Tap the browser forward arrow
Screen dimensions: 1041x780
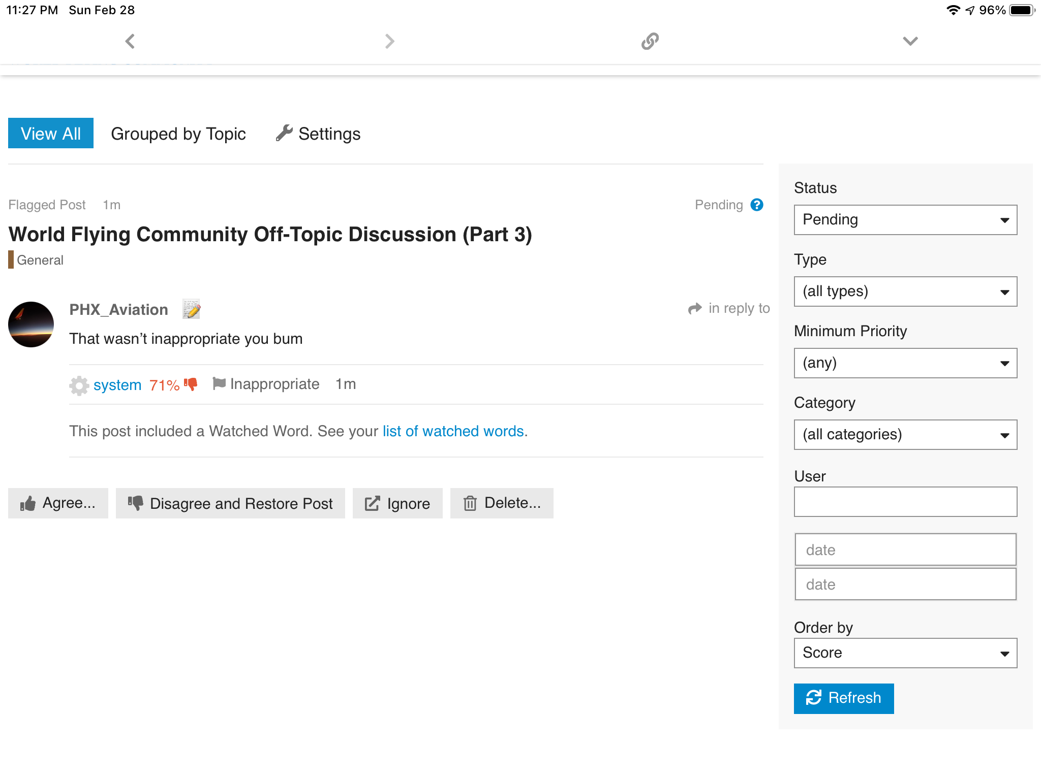pyautogui.click(x=389, y=41)
